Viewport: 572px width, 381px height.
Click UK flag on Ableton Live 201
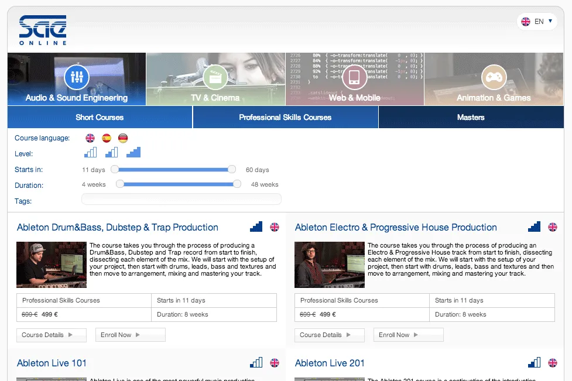click(553, 363)
